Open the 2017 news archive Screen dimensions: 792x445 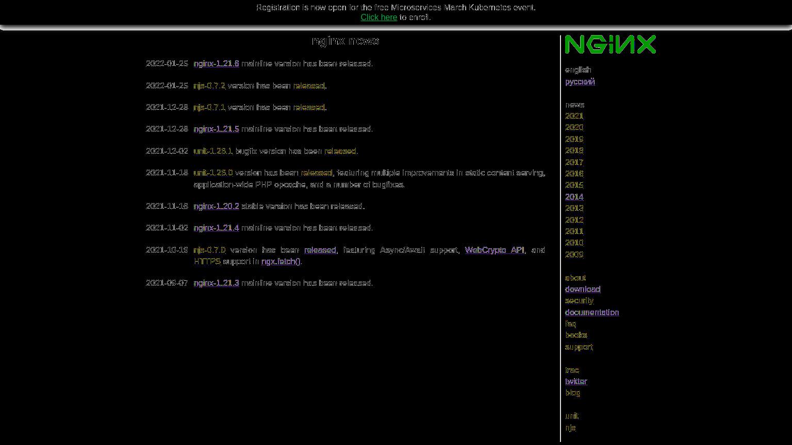574,163
